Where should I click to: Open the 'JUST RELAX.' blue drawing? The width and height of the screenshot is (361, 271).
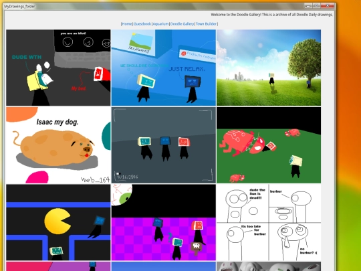tap(164, 68)
